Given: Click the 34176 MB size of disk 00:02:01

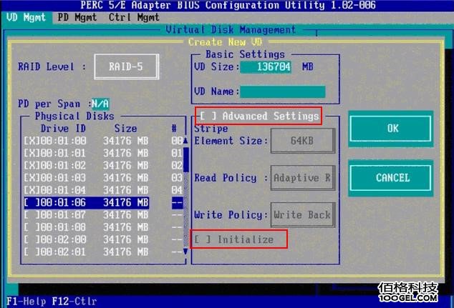Looking at the screenshot, I should (125, 252).
